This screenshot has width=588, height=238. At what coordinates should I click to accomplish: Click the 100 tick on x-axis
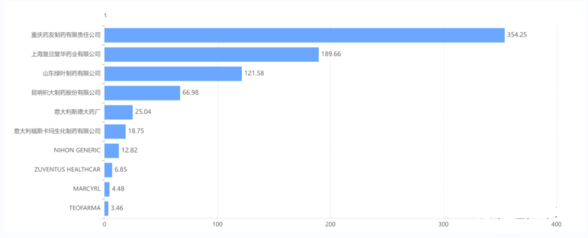tap(217, 224)
